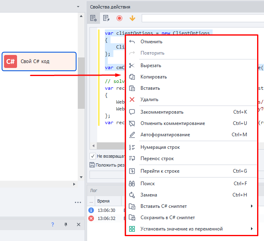Toggle 'Нумерация строк' line numbering
Image resolution: width=264 pixels, height=241 pixels.
(x=160, y=147)
